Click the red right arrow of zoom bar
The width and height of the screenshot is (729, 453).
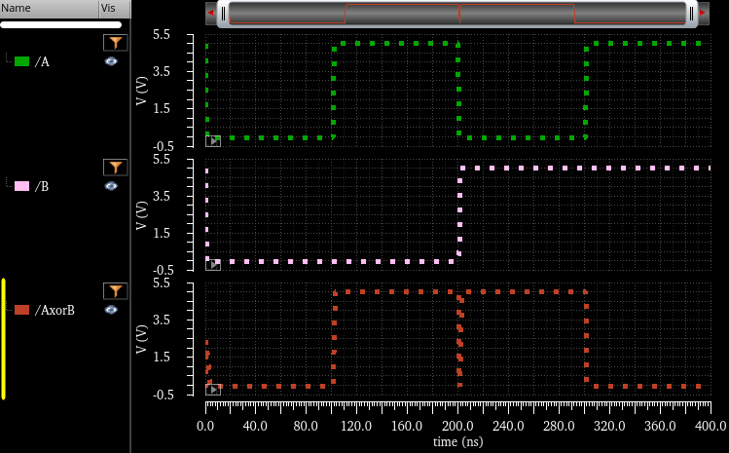pos(703,13)
